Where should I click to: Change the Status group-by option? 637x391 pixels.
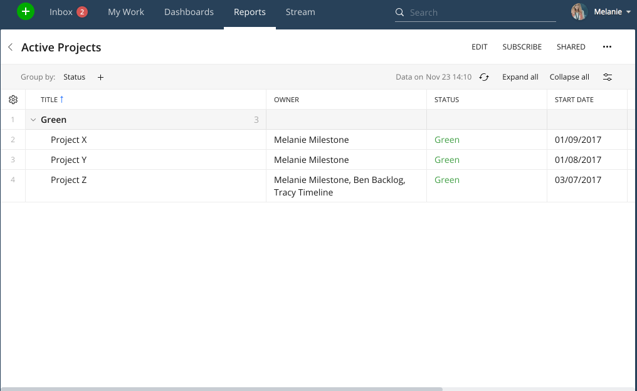pyautogui.click(x=74, y=77)
